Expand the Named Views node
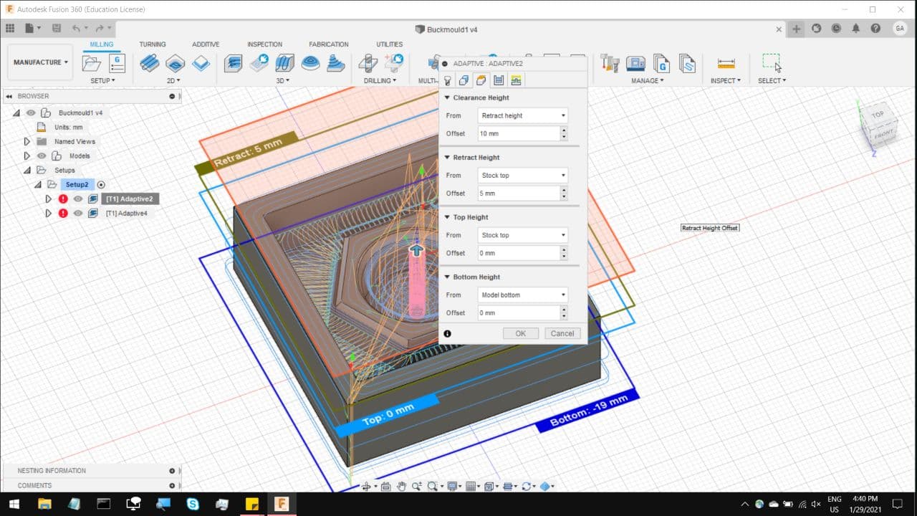 click(27, 141)
